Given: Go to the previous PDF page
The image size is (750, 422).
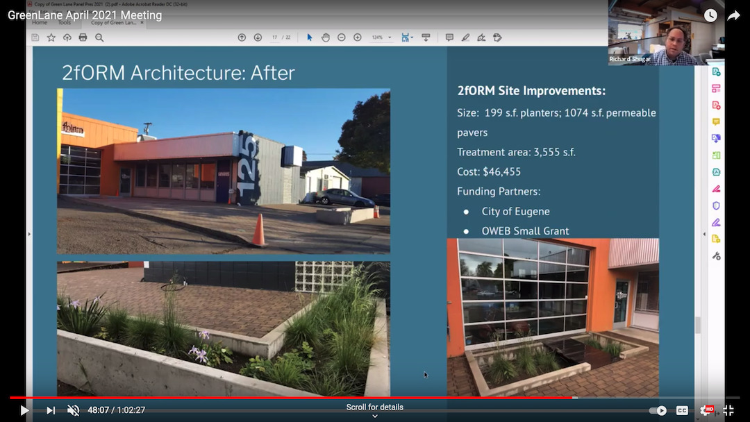Looking at the screenshot, I should pyautogui.click(x=242, y=37).
